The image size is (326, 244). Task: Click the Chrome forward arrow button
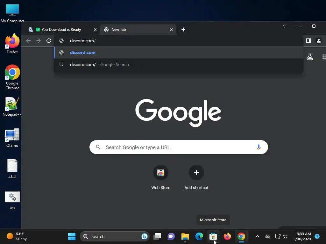coord(39,41)
